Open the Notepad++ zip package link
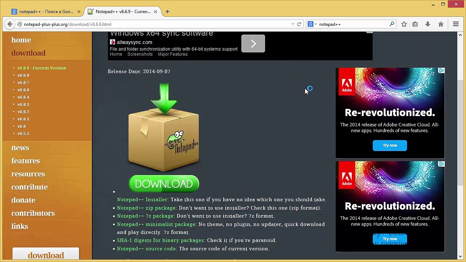 tap(147, 208)
